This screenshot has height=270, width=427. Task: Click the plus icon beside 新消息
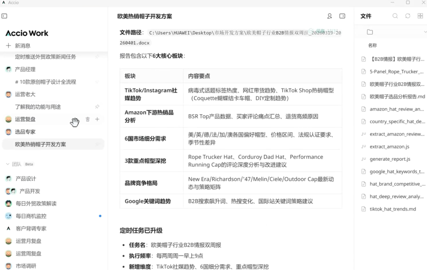tap(8, 45)
